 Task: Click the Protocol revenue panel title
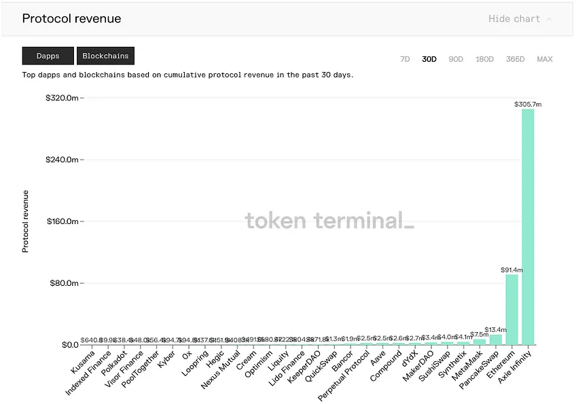tap(71, 19)
